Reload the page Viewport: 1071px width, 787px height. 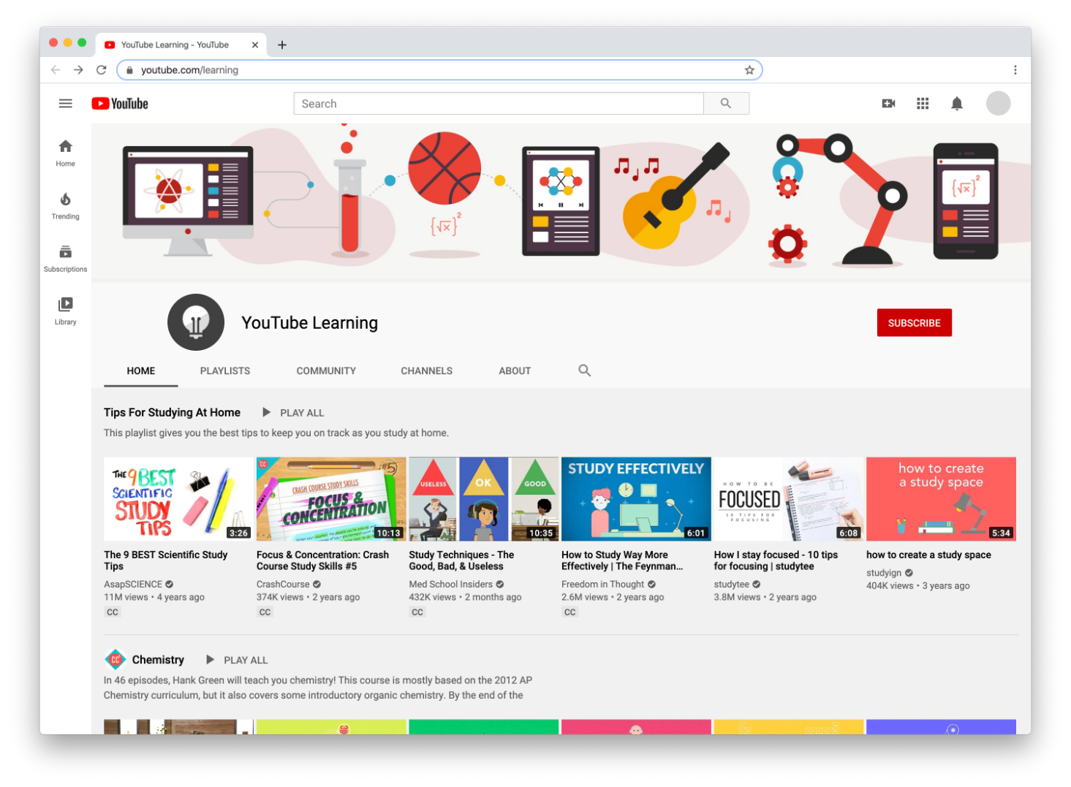coord(102,70)
